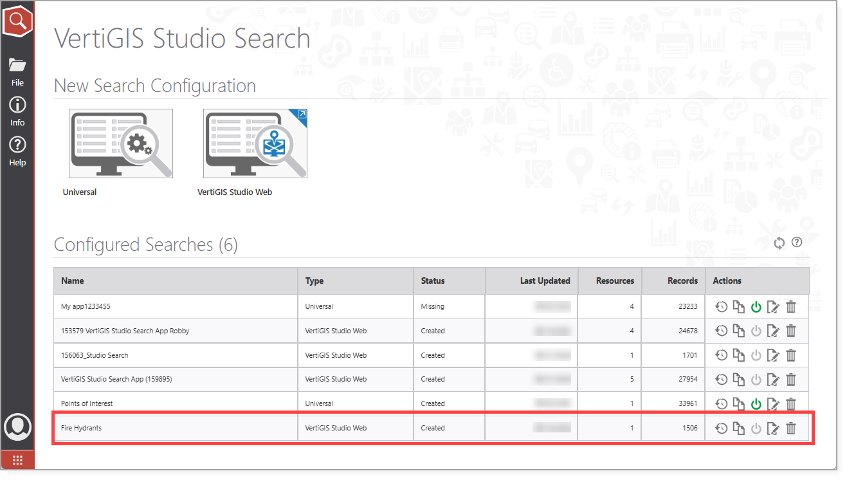Edit the My app1233455 search
The width and height of the screenshot is (847, 480).
[x=774, y=307]
